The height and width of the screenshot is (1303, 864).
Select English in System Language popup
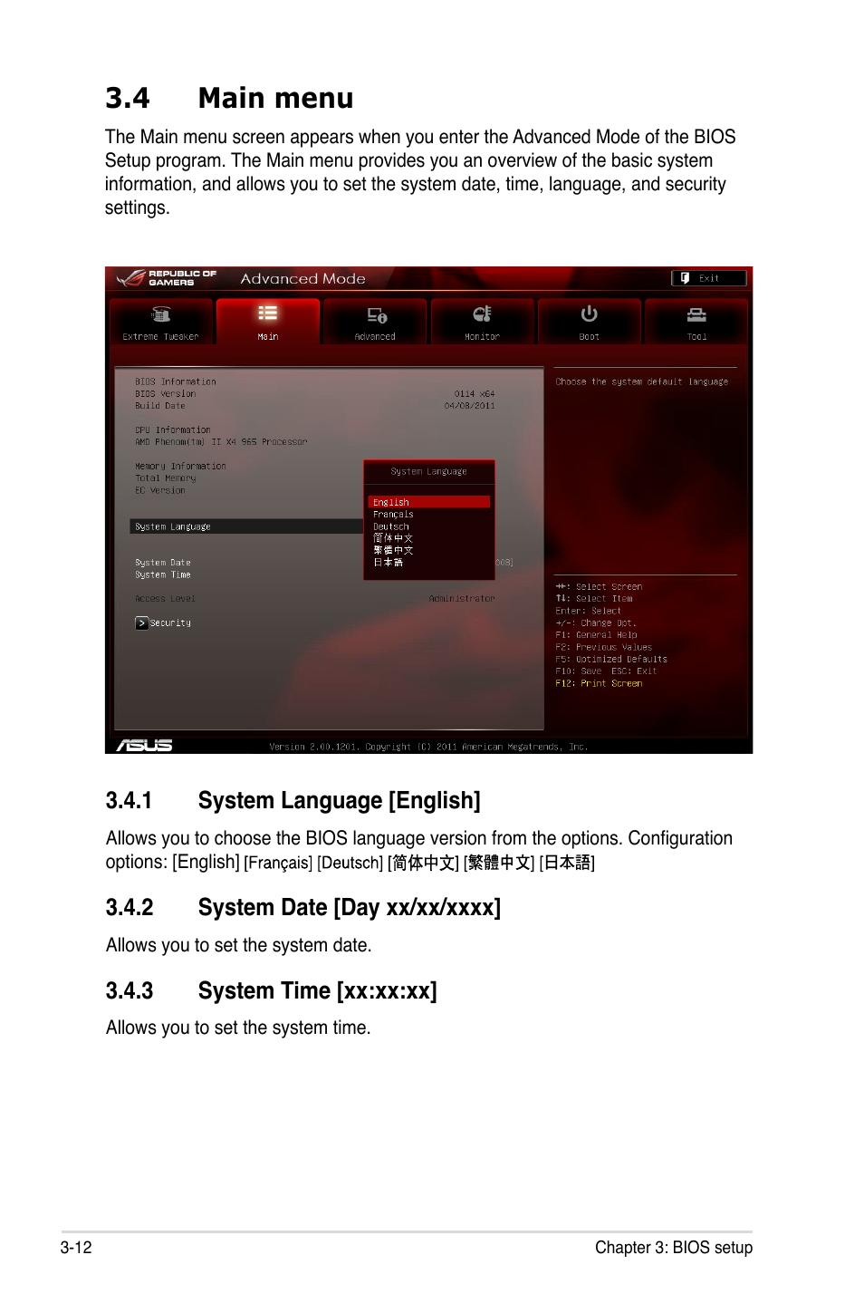pos(429,502)
